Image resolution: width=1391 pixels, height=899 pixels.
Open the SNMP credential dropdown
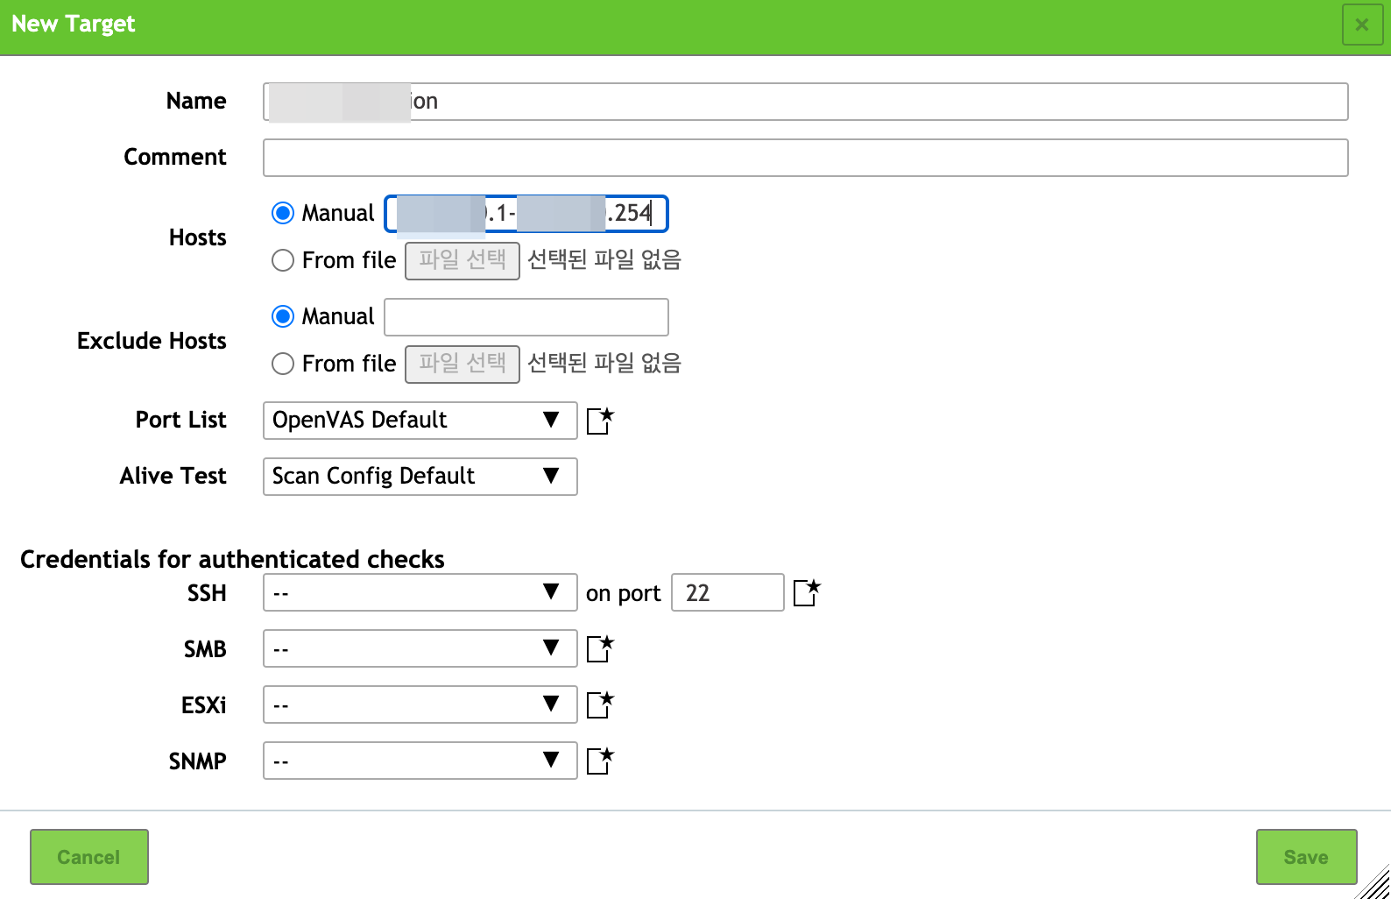[420, 761]
